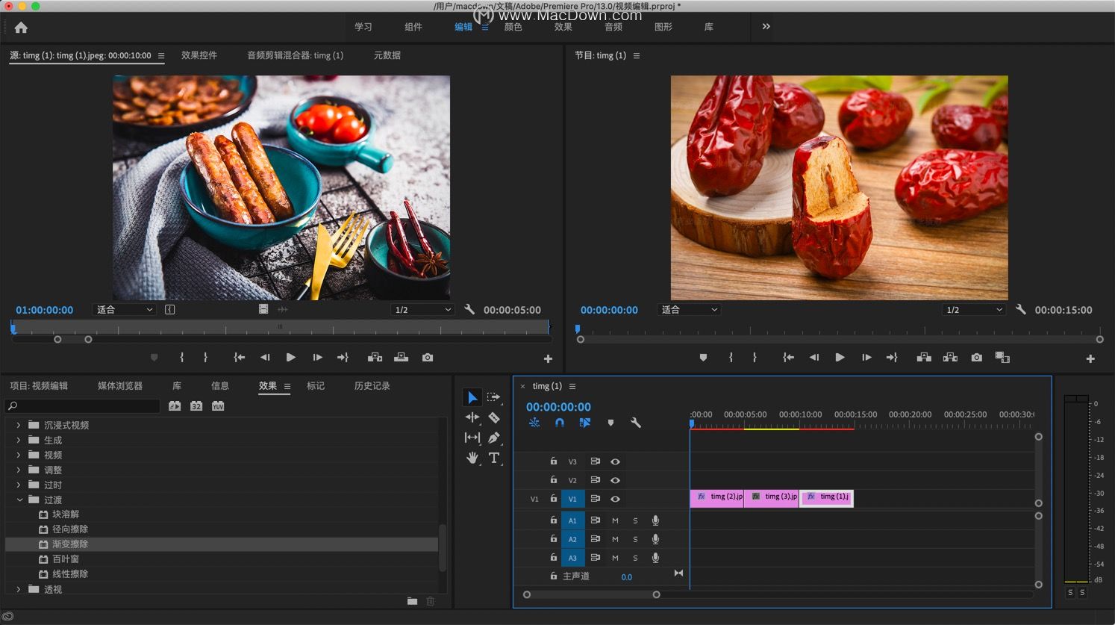This screenshot has height=625, width=1115.
Task: Select the Track Select Forward tool
Action: coord(493,397)
